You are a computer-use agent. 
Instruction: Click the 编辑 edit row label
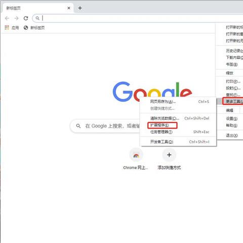229,110
